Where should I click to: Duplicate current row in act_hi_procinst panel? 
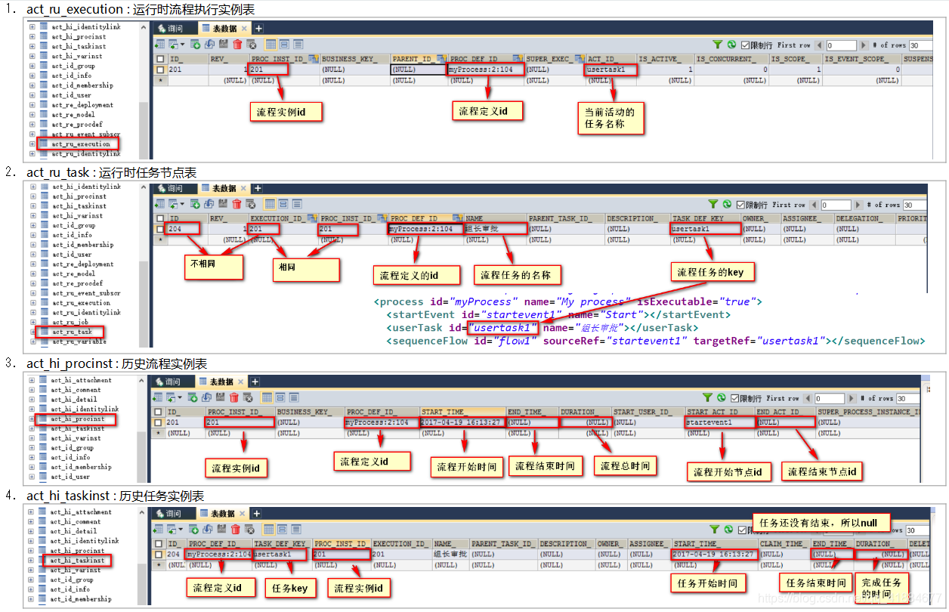208,397
